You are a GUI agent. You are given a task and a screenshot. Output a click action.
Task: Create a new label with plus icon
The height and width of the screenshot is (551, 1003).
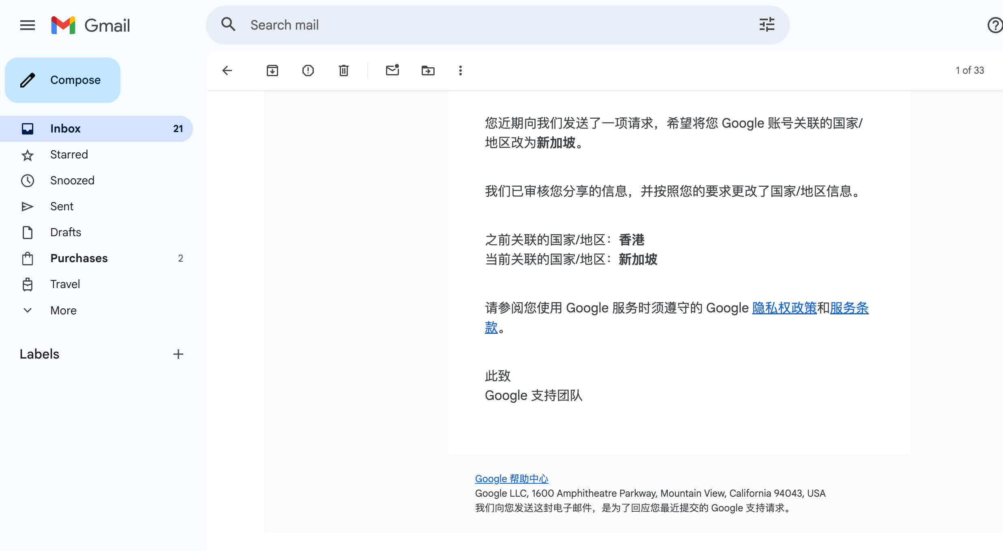pyautogui.click(x=178, y=354)
